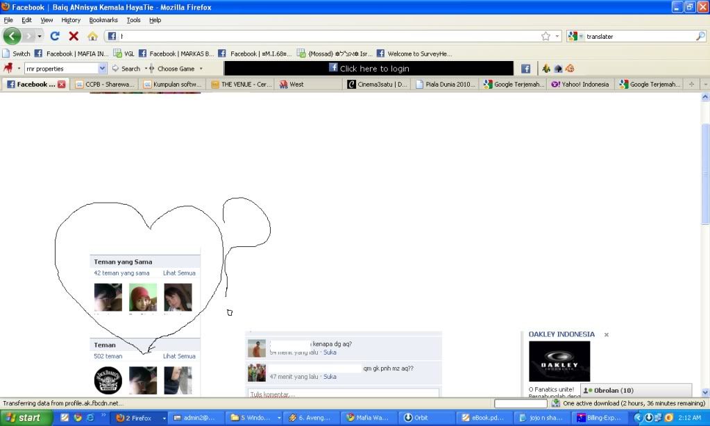
Task: Open the Tools menu
Action: [133, 20]
